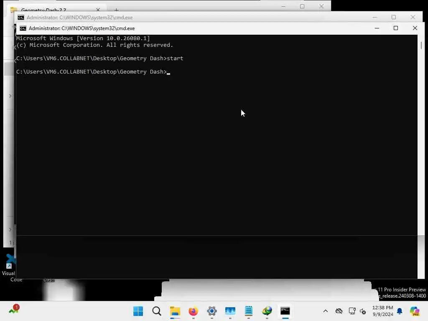Click the background cmd.exe window title icon
Screen dimensions: 428x321
click(x=21, y=18)
